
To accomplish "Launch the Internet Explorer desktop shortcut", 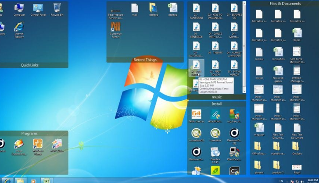I will coord(19,30).
